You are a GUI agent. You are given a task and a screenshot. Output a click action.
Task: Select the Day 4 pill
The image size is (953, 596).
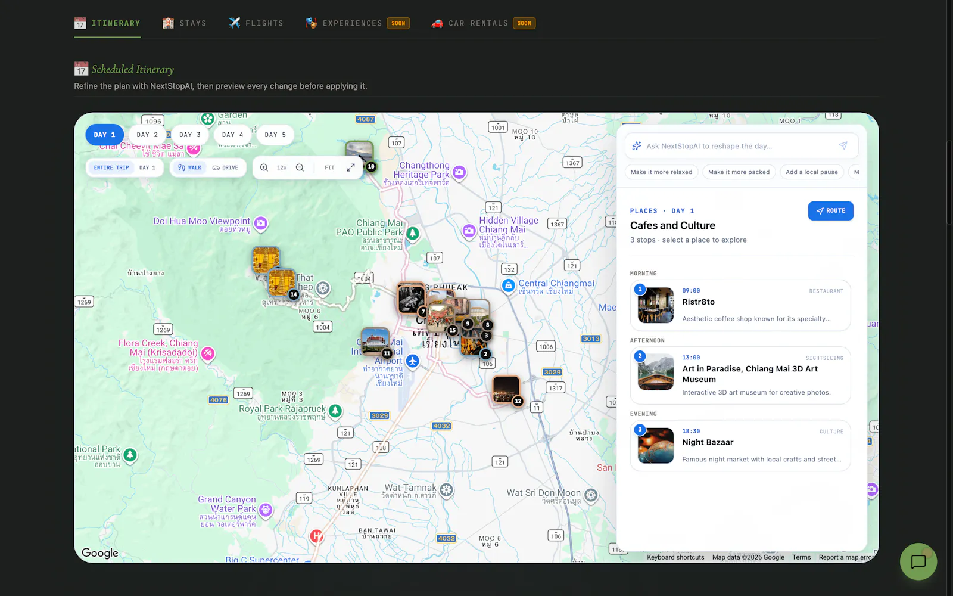[233, 135]
